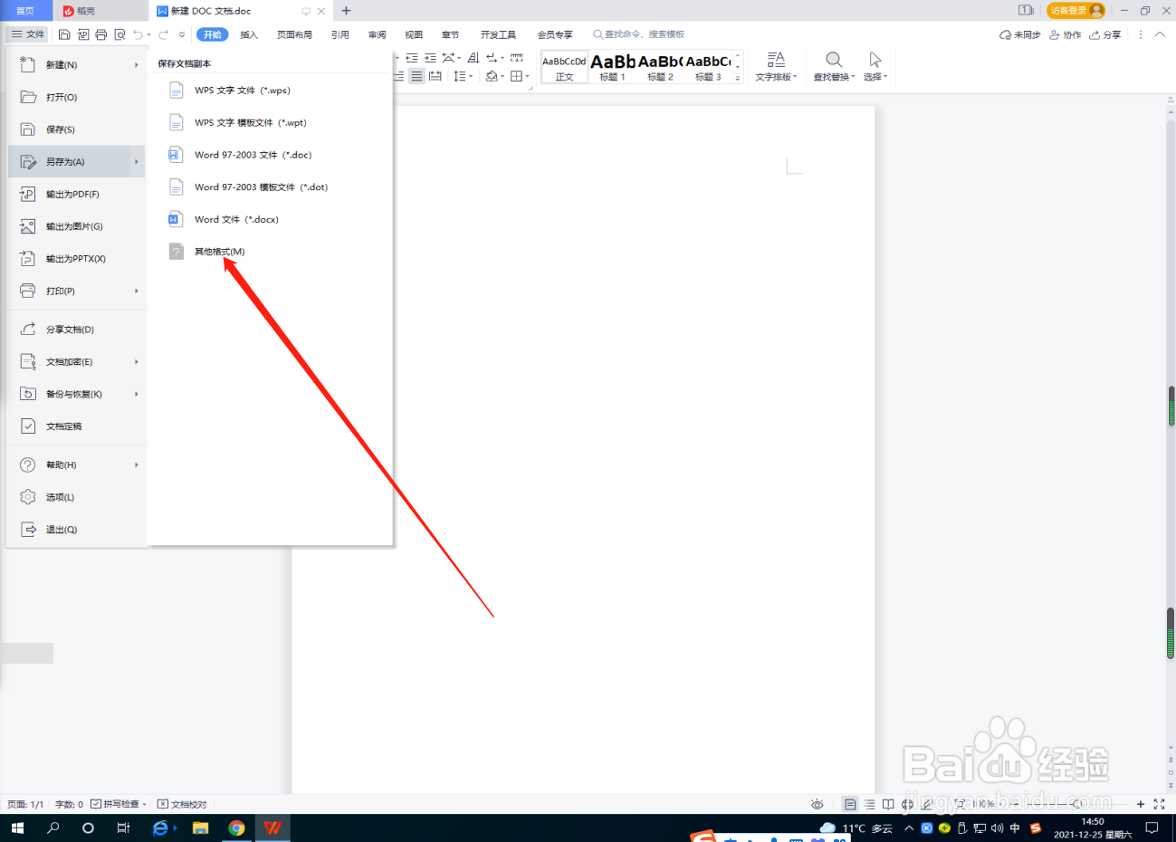This screenshot has width=1176, height=842.
Task: Open Chrome from the taskbar
Action: click(236, 828)
